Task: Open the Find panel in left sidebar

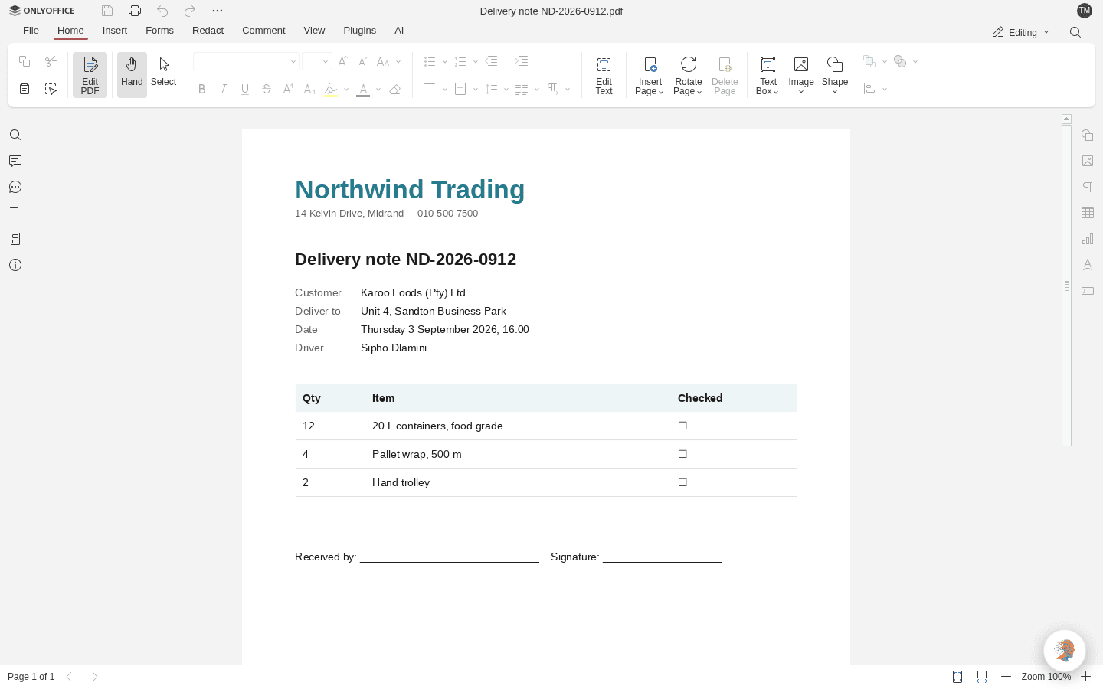Action: coord(15,135)
